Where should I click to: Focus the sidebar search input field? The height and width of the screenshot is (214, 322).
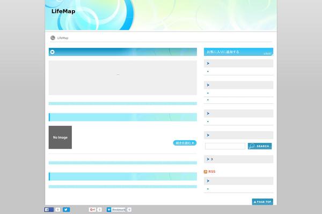pyautogui.click(x=225, y=146)
